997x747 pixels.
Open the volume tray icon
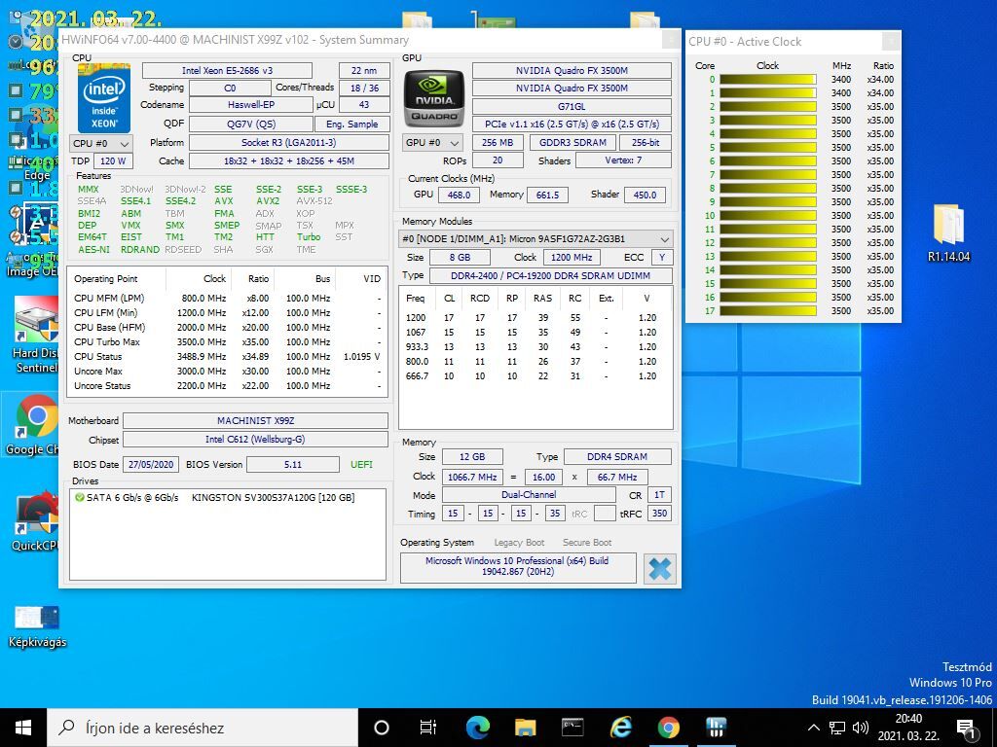pyautogui.click(x=861, y=728)
